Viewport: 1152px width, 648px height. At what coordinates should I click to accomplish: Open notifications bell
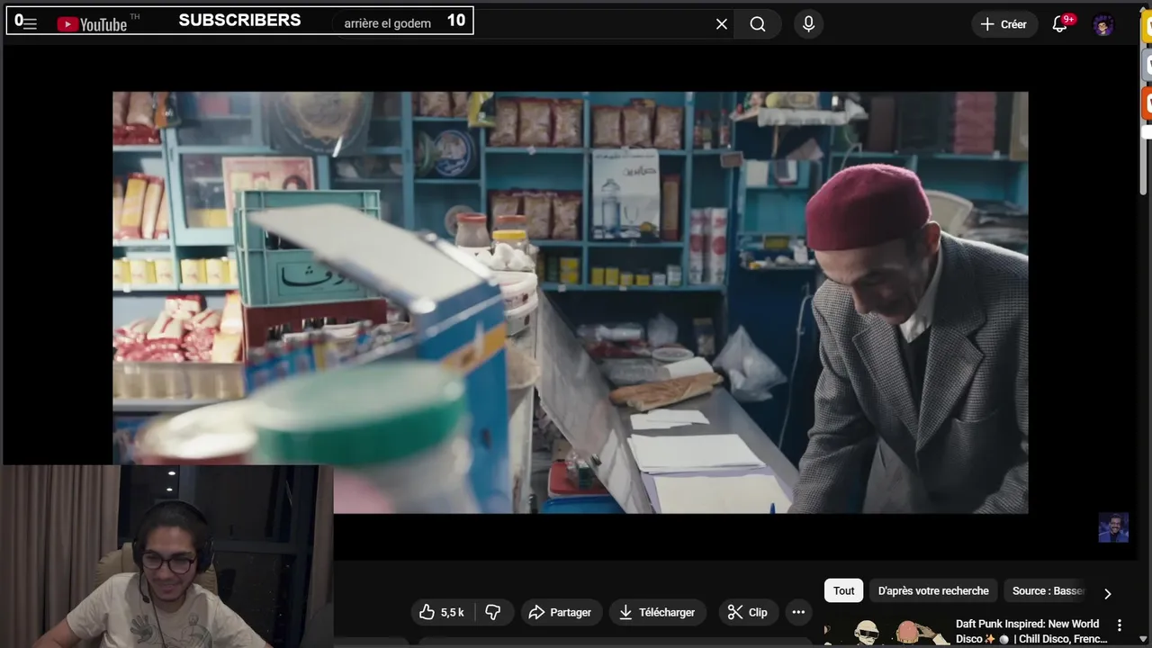coord(1059,24)
